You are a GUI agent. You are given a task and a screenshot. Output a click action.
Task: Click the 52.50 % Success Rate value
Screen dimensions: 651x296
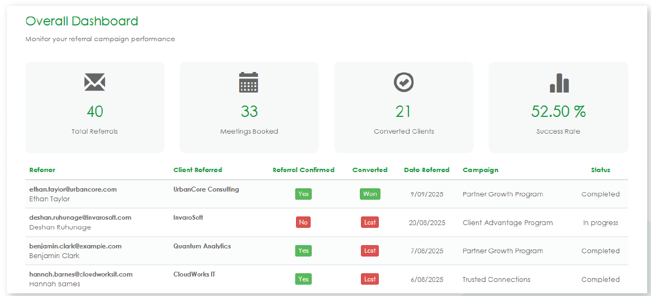coord(558,111)
